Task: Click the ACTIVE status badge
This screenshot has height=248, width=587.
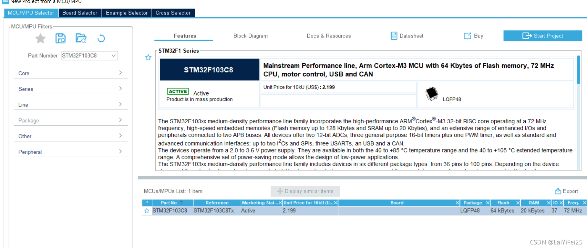Action: [178, 91]
